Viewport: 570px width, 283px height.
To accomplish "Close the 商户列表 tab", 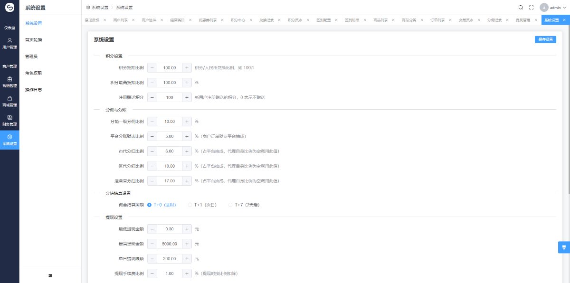I will click(133, 20).
